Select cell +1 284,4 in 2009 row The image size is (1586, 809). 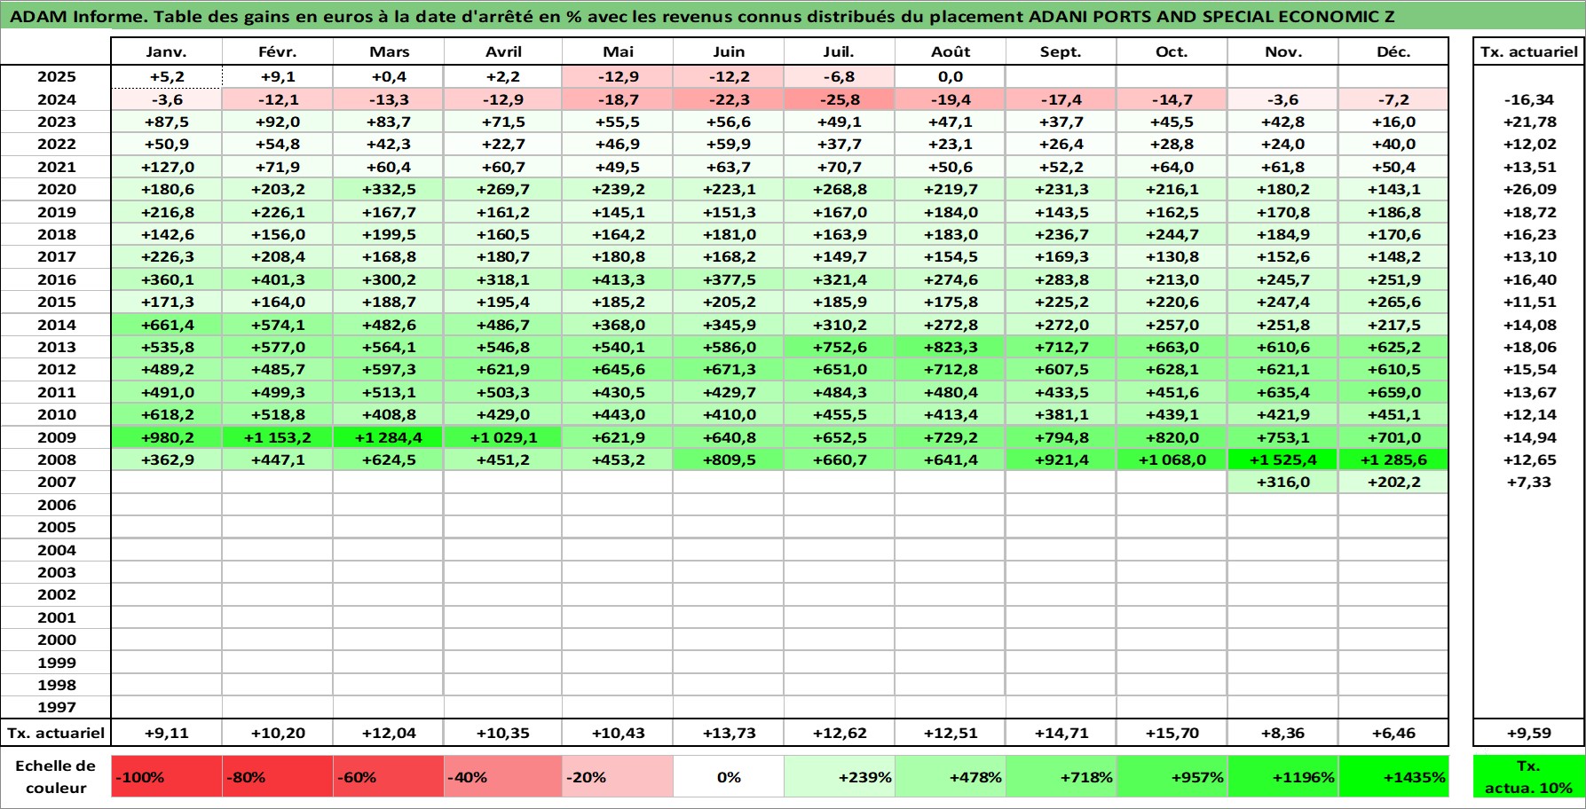coord(389,437)
